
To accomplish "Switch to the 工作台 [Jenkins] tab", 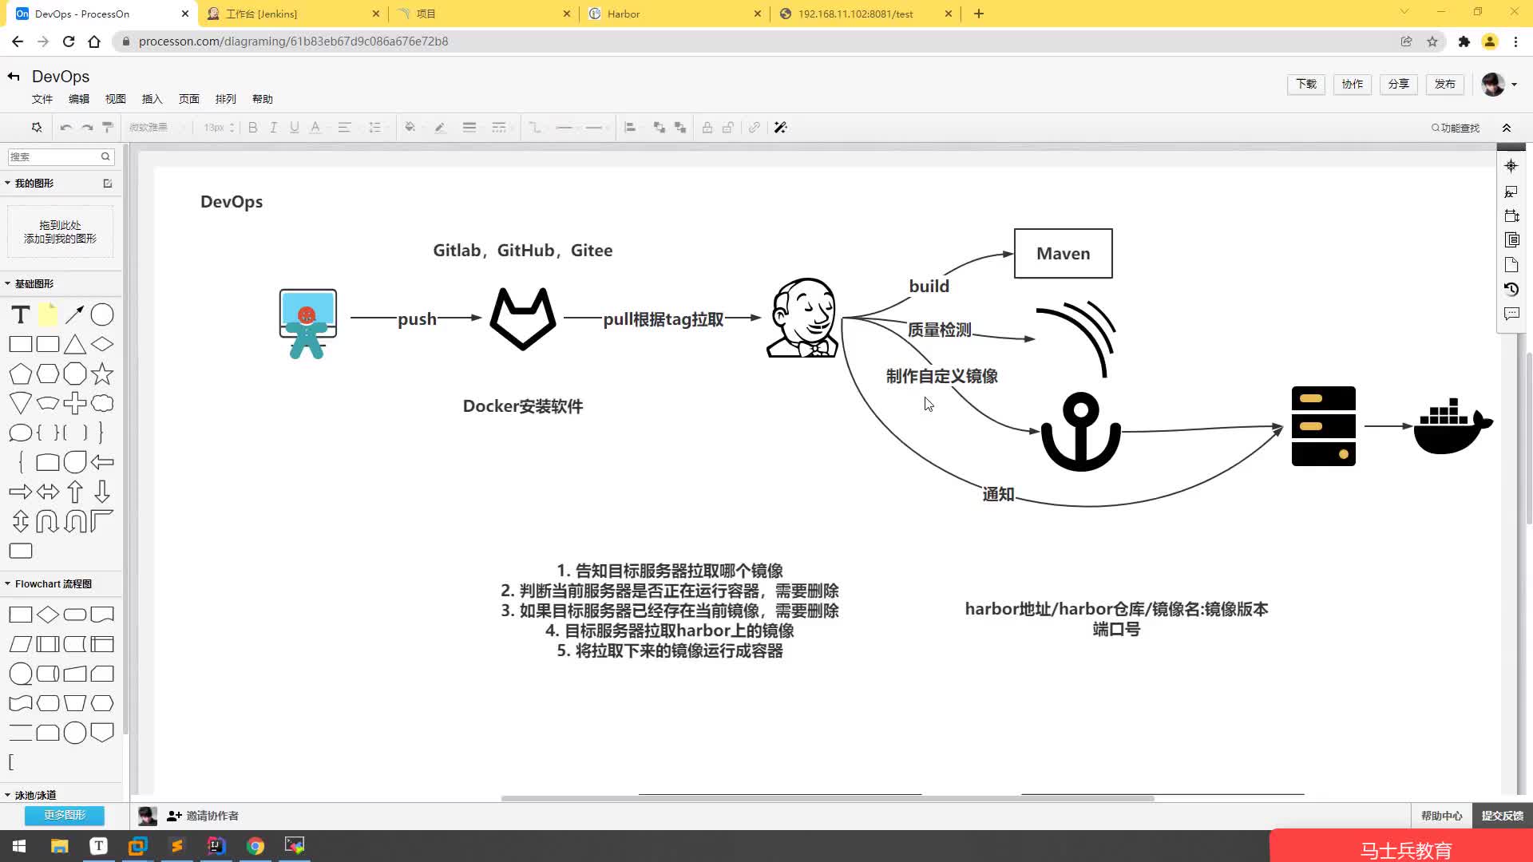I will [x=293, y=14].
